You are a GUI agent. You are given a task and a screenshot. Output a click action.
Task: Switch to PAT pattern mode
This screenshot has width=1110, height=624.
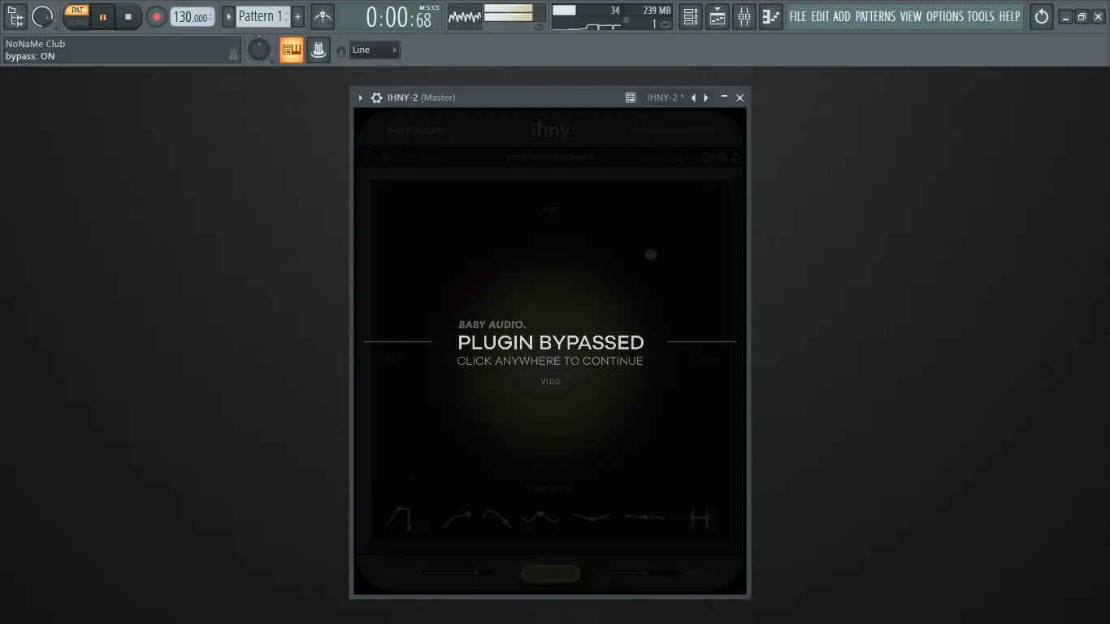click(x=77, y=11)
